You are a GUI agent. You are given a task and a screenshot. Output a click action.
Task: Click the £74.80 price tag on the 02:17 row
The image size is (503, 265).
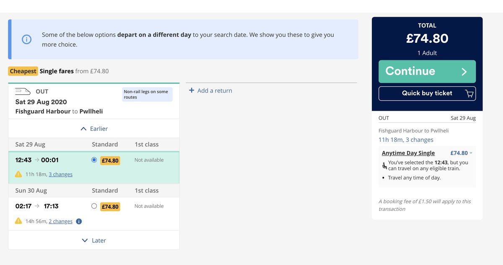110,206
